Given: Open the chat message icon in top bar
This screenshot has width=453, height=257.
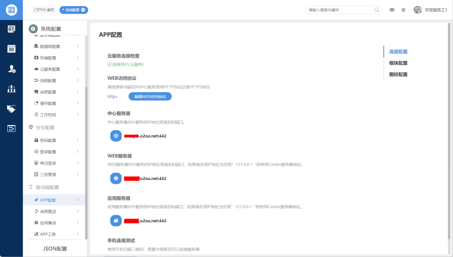Looking at the screenshot, I should point(392,10).
